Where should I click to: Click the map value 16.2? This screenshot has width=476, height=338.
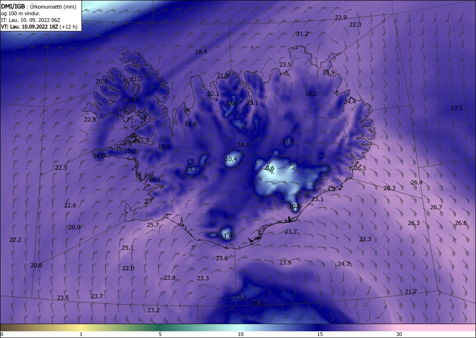311,93
